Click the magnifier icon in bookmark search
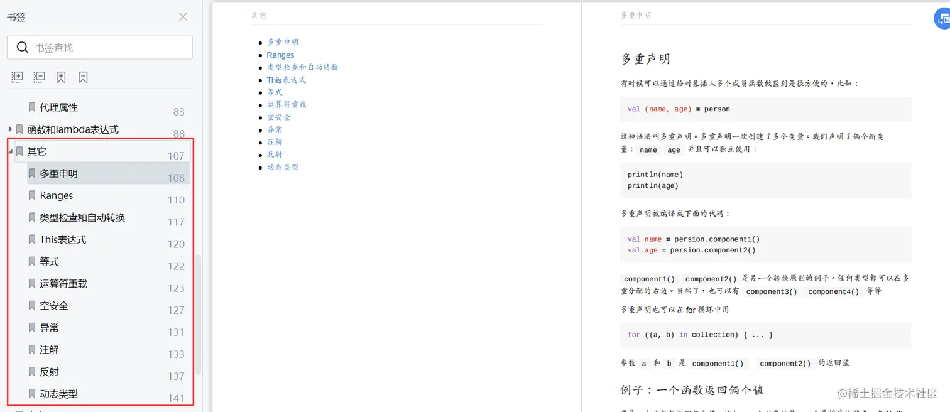Viewport: 950px width, 412px height. [x=23, y=47]
